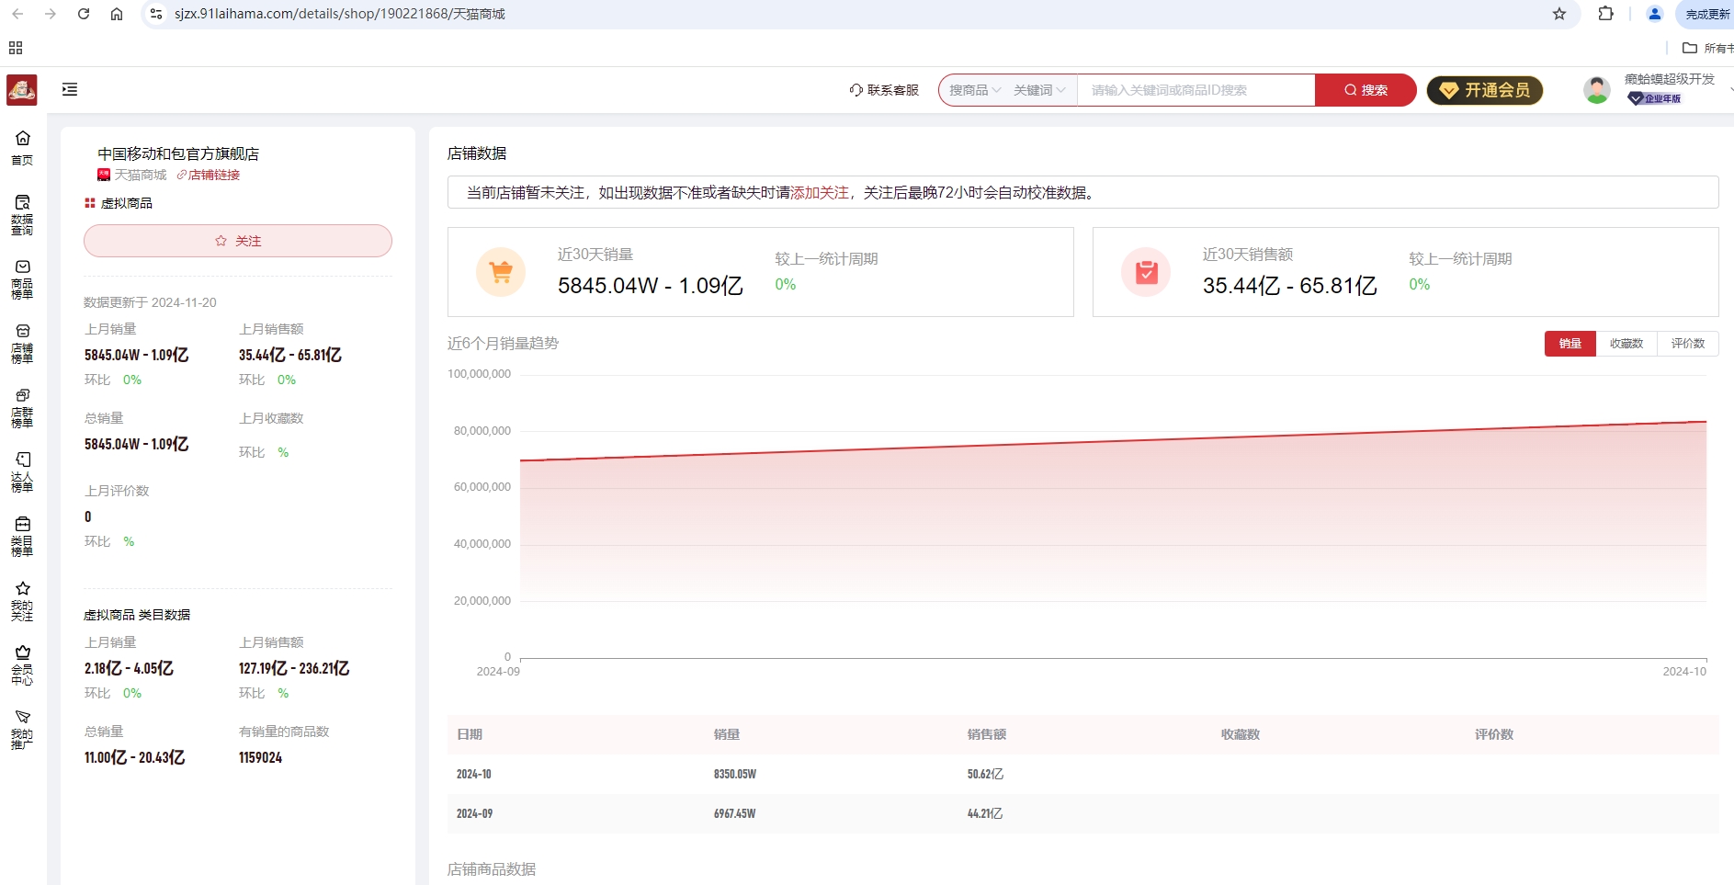Keep chart on 销量 view

[x=1570, y=344]
